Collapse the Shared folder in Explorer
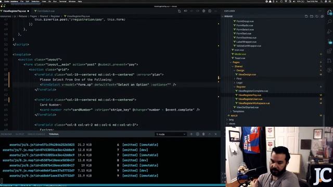Image resolution: width=333 pixels, height=187 pixels. tap(238, 66)
